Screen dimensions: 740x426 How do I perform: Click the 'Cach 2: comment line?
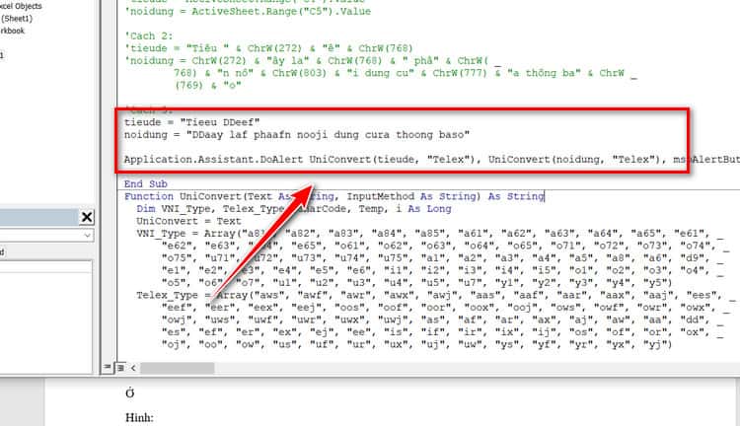(149, 35)
